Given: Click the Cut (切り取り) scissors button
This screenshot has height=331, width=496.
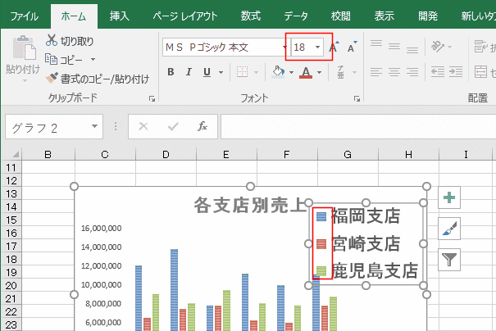Looking at the screenshot, I should [52, 40].
